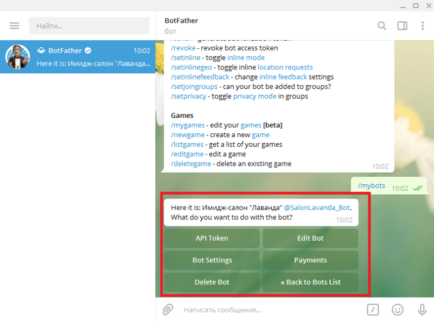Toggle the right info side panel icon

[402, 25]
